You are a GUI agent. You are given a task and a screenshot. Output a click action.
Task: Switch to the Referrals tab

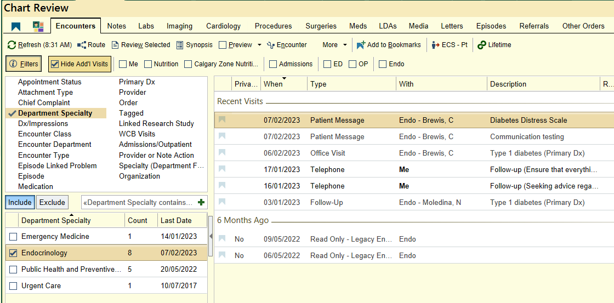(534, 26)
